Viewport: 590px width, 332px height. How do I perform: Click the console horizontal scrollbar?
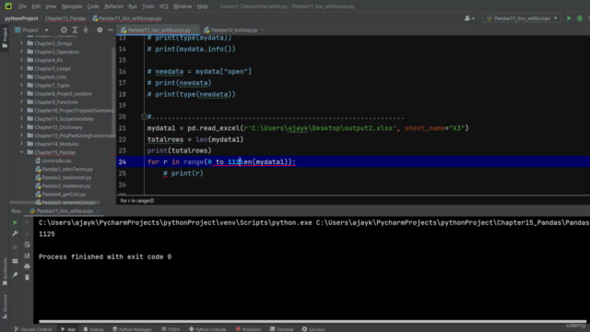(x=313, y=322)
